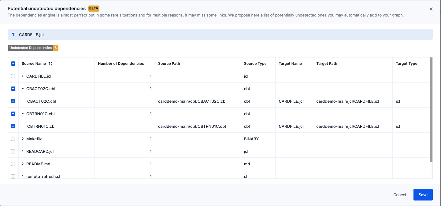Viewport: 441px width, 206px height.
Task: Sort by Number of Dependencies column
Action: [121, 64]
